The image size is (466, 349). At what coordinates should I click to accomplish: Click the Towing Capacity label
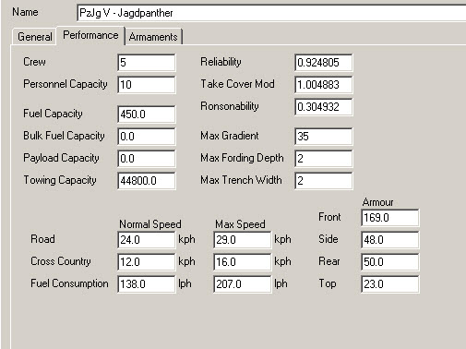[x=60, y=180]
